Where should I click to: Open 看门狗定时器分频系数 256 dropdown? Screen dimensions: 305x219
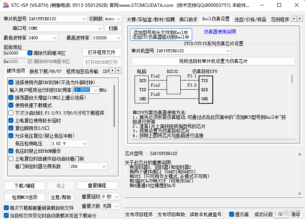(x=88, y=167)
